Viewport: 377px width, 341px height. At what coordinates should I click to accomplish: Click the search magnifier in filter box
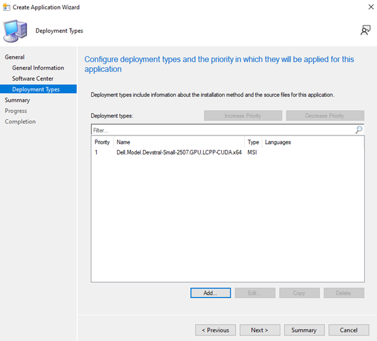coord(359,130)
